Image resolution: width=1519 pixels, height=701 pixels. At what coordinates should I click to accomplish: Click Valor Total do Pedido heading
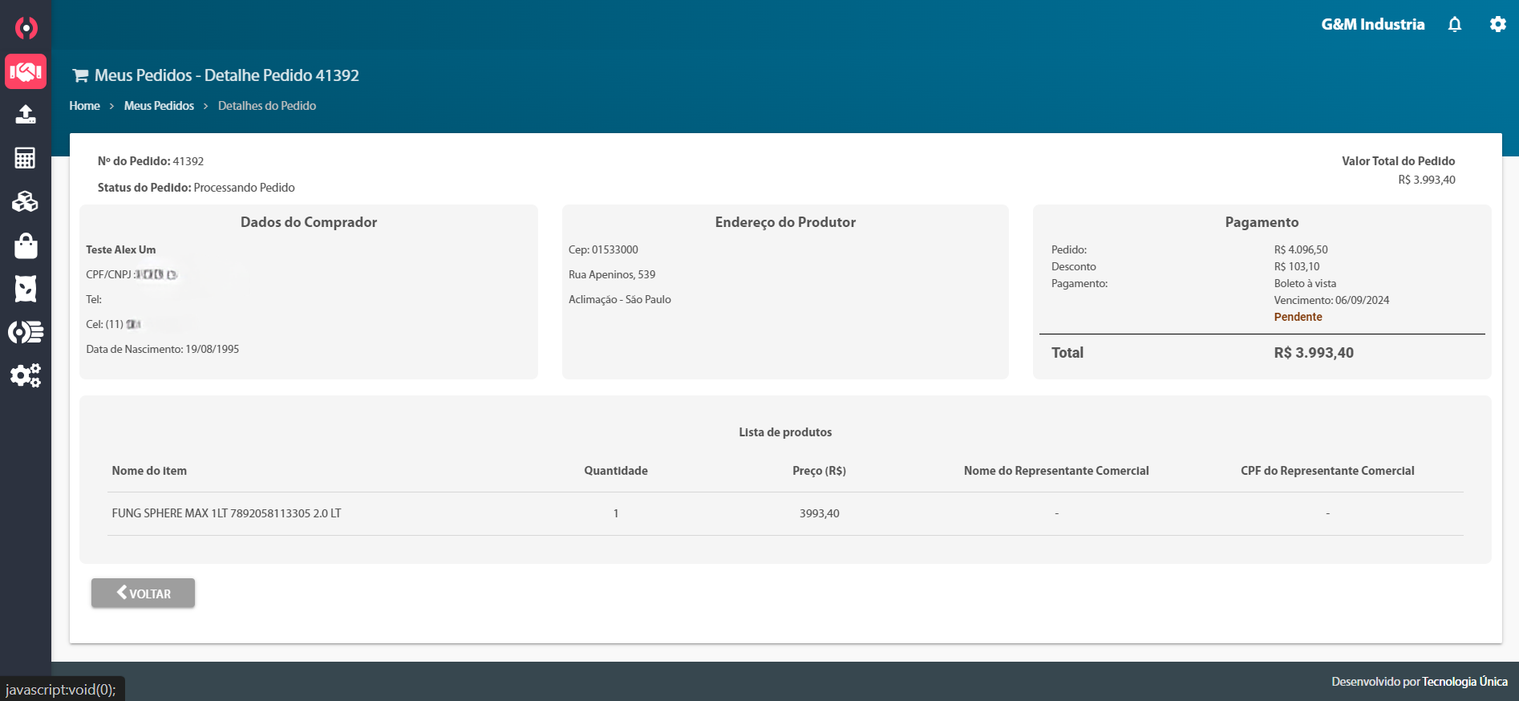[1398, 161]
